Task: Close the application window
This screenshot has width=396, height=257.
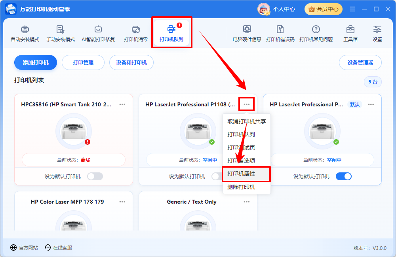Action: pos(388,9)
